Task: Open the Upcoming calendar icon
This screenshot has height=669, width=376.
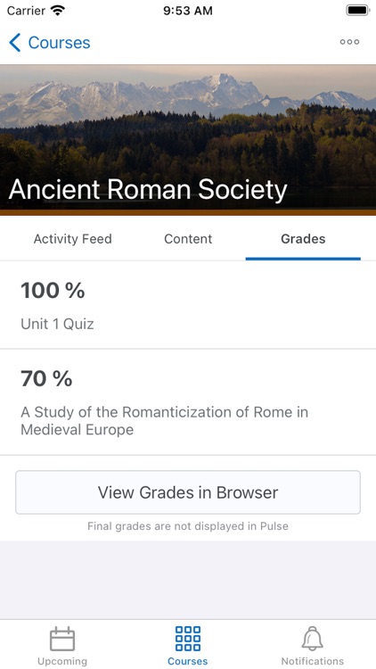Action: (x=62, y=639)
